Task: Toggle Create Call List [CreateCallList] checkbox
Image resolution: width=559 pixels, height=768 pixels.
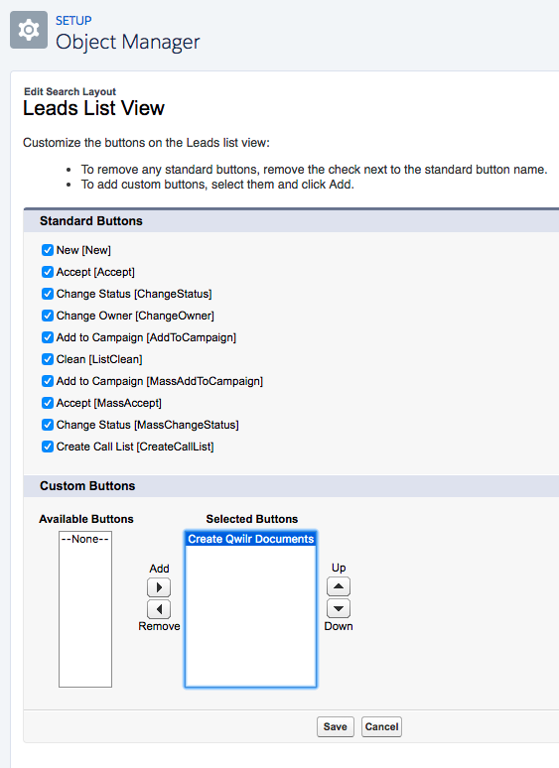Action: pos(48,447)
